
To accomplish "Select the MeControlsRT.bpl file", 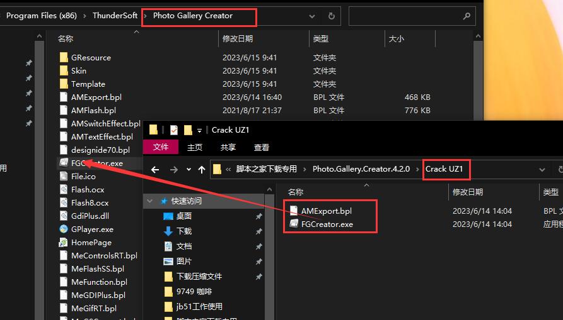I will 98,256.
